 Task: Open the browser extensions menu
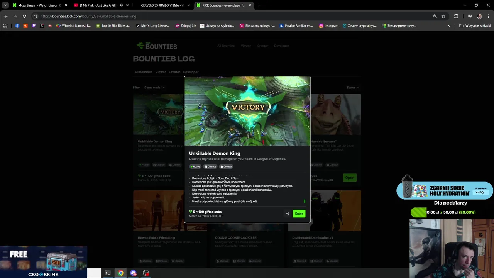[x=456, y=16]
